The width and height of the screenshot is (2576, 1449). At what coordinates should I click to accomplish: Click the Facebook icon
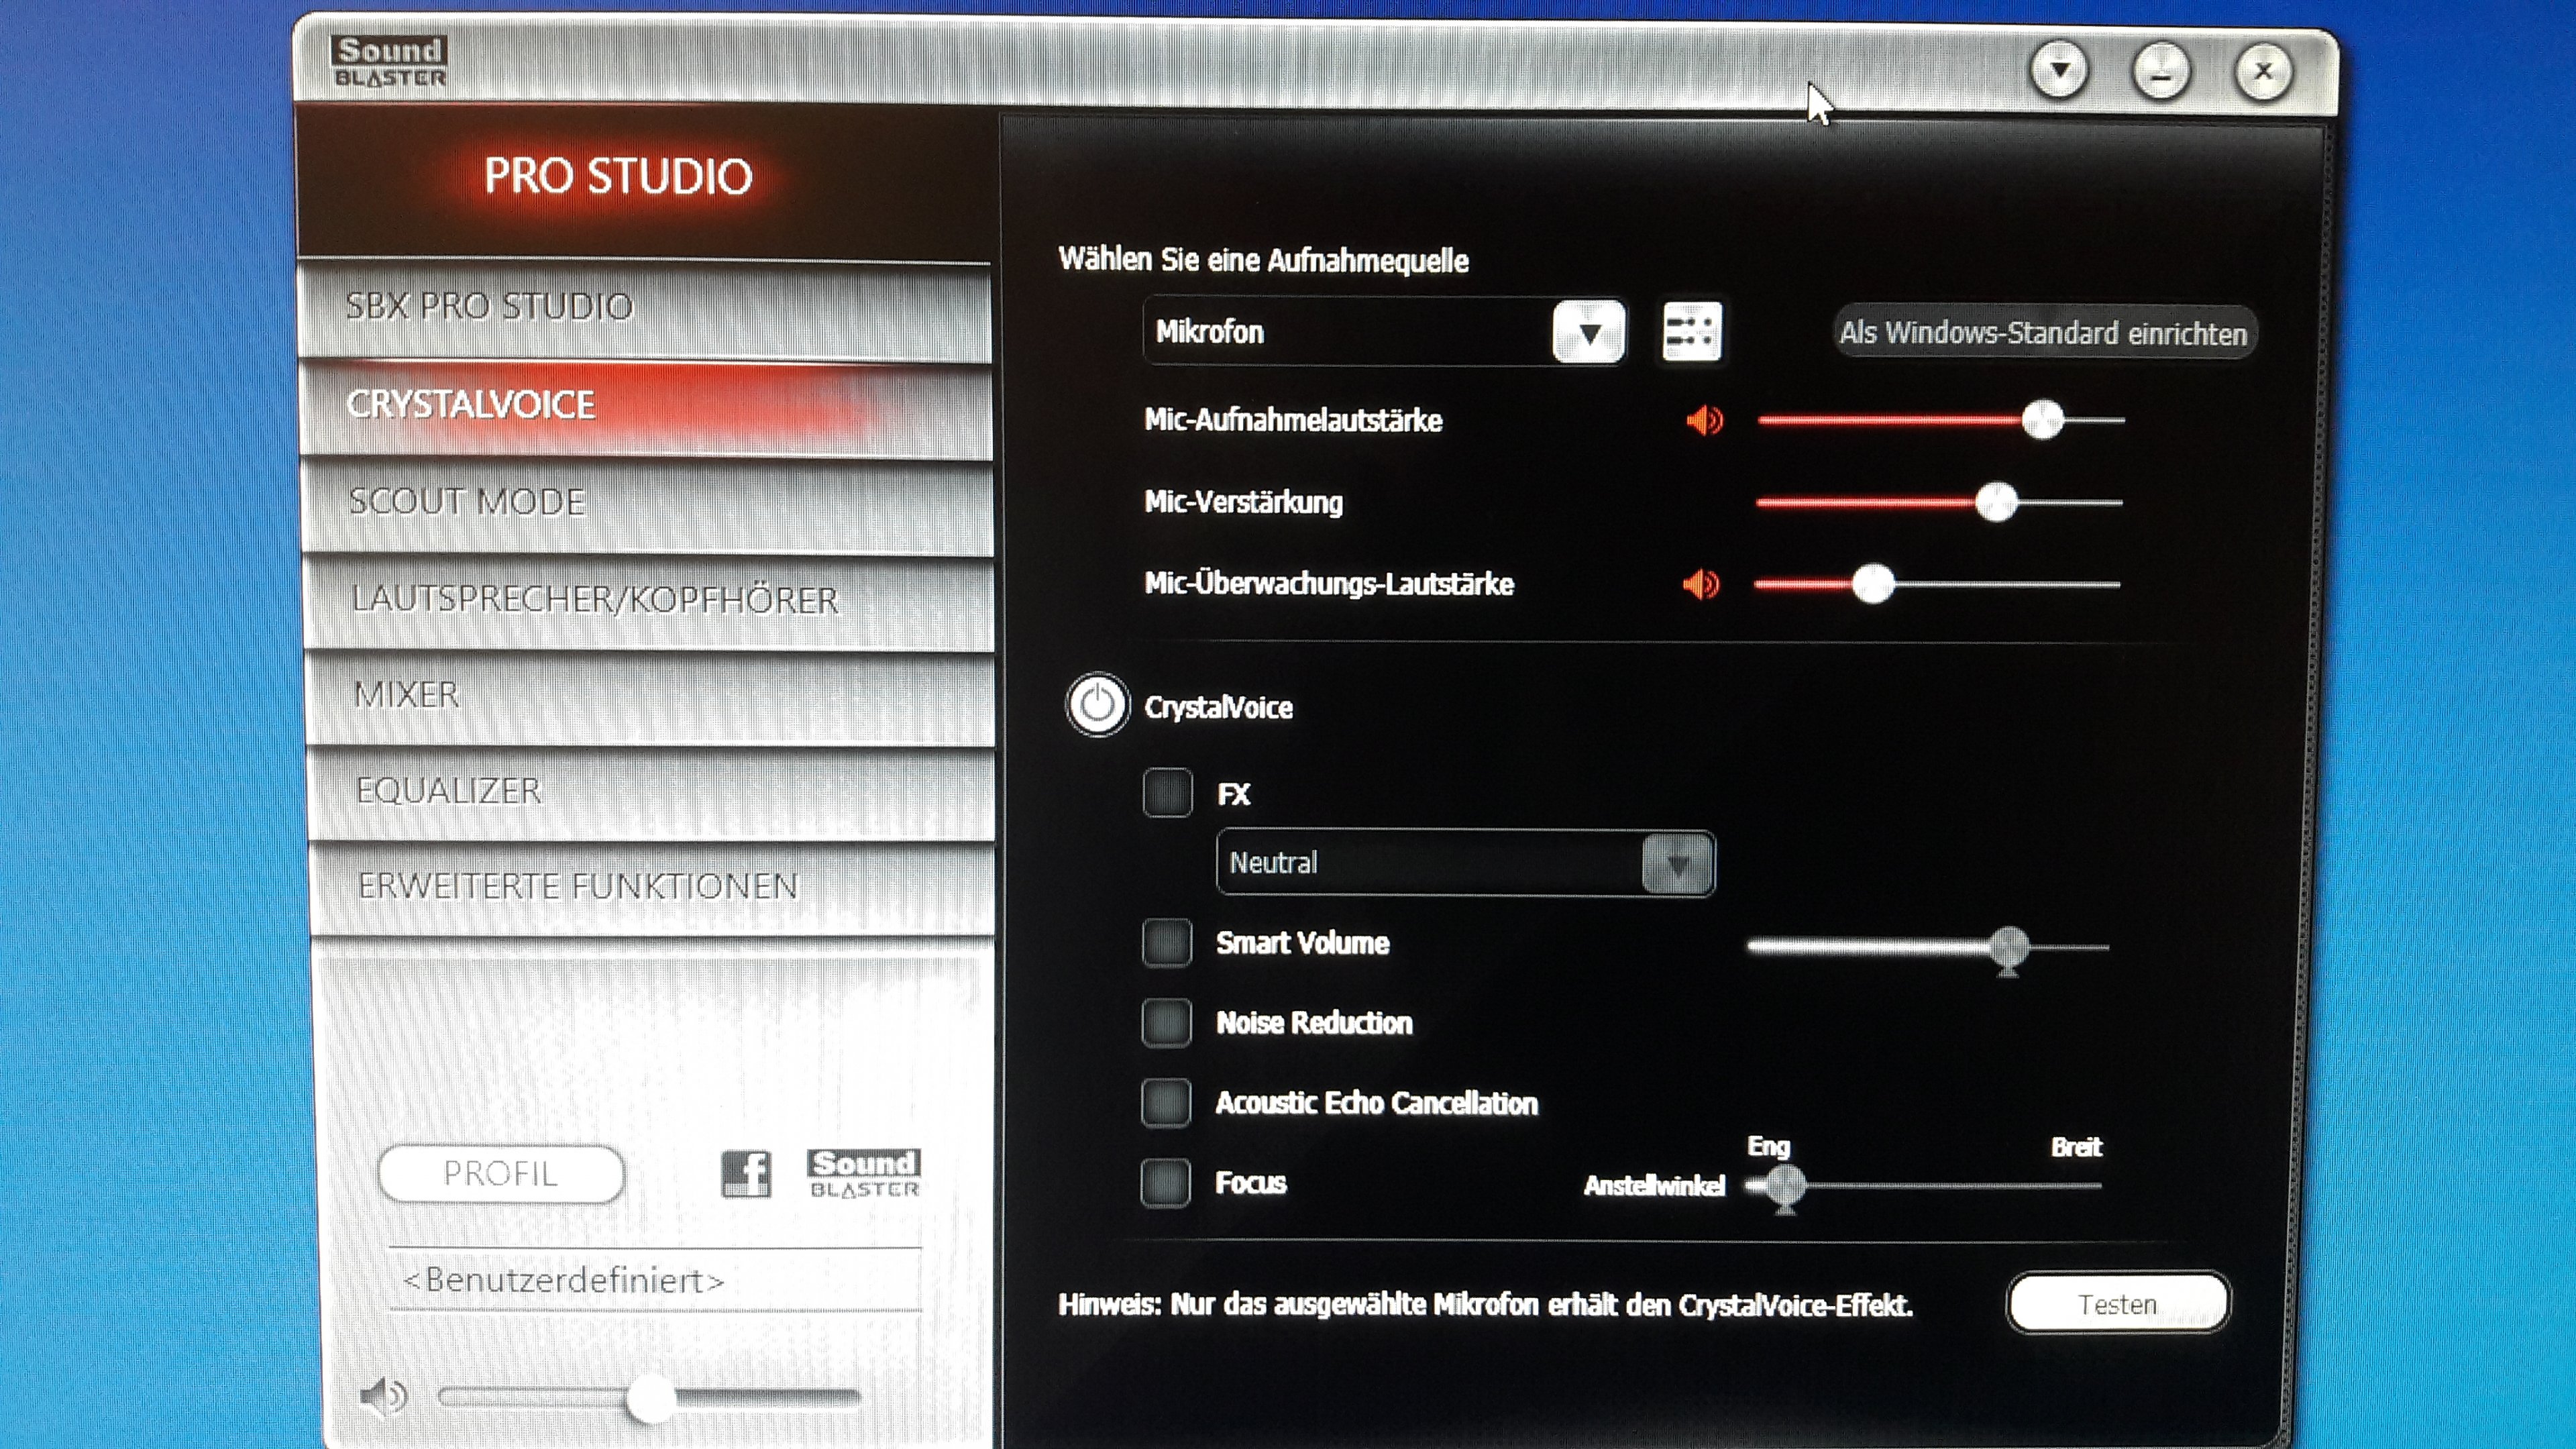(x=746, y=1173)
